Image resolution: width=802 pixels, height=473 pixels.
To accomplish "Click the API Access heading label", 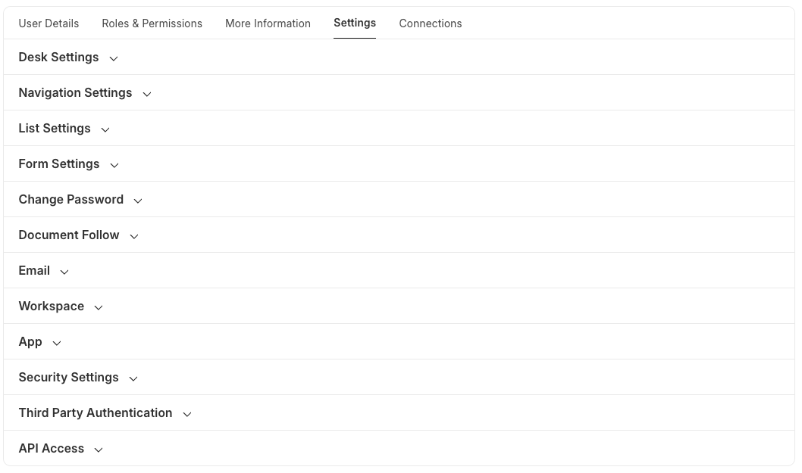I will (51, 448).
